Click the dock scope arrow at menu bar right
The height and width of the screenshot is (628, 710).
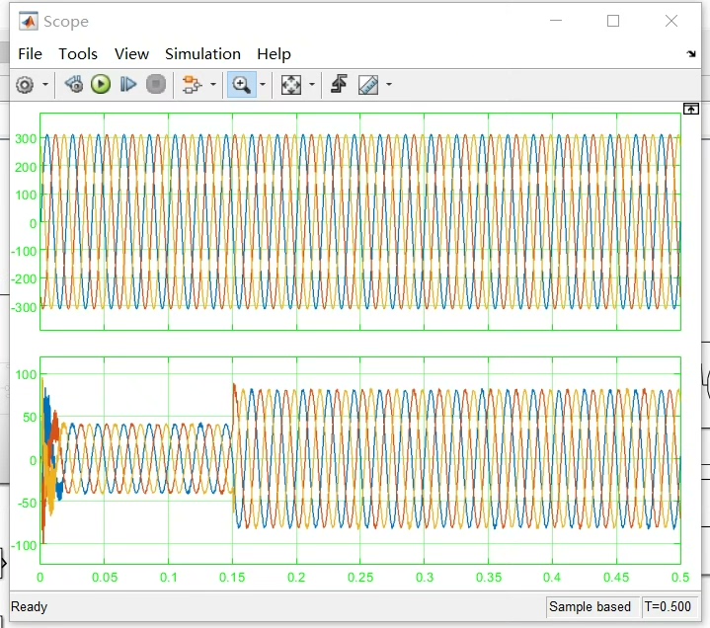pos(691,54)
